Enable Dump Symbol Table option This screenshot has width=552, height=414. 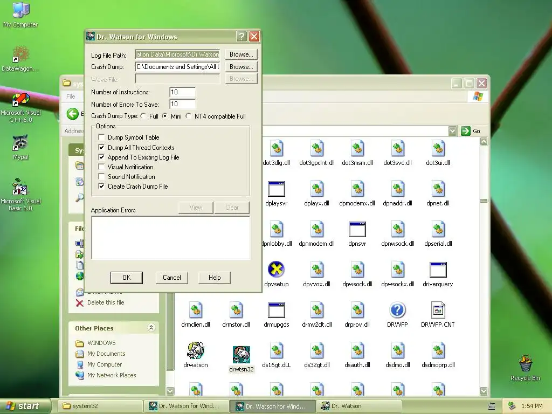[x=101, y=137]
